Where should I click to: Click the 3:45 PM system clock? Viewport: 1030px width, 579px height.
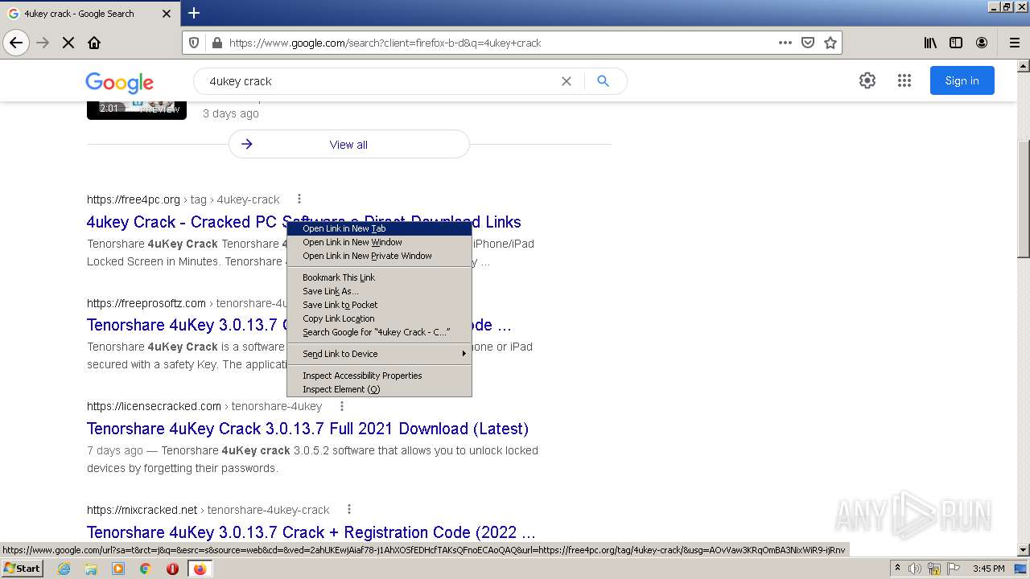[988, 569]
